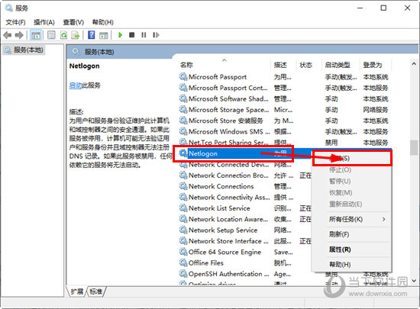Switch to the 标准 tab
This screenshot has height=309, width=420.
click(x=96, y=291)
